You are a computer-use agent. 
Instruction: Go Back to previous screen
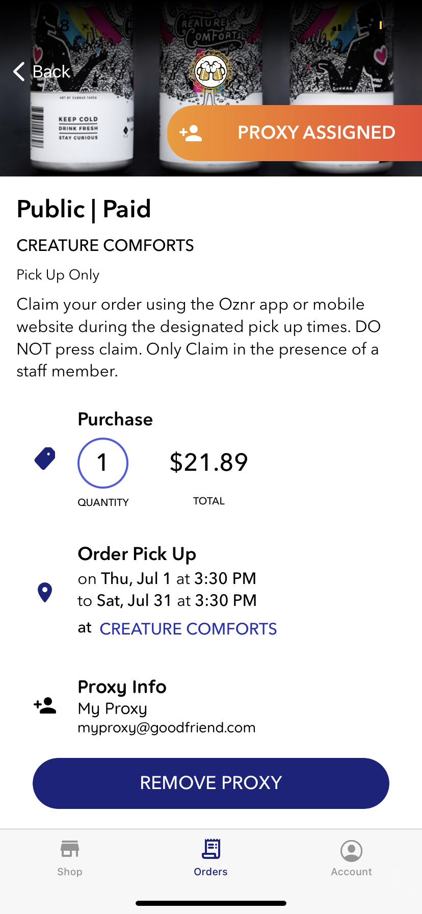click(x=51, y=72)
